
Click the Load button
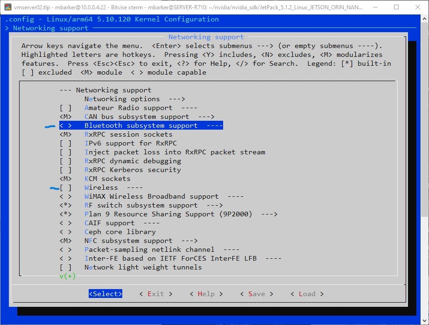pyautogui.click(x=307, y=294)
